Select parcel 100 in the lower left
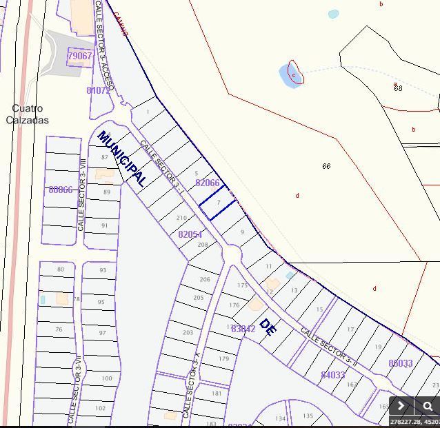The width and height of the screenshot is (440, 428). pos(106,378)
